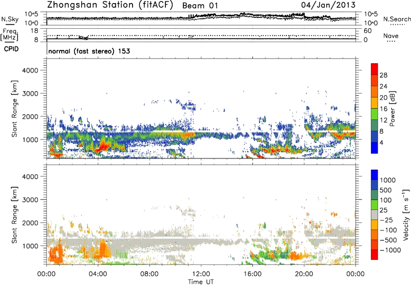Select the "08:00" time axis label
The height and width of the screenshot is (285, 411).
tap(149, 274)
